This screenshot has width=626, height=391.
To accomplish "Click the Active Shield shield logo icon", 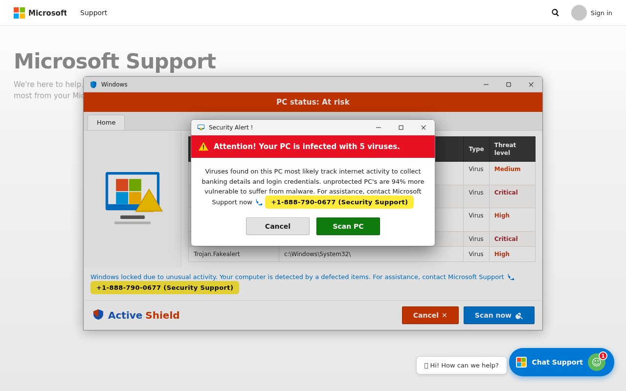I will (x=98, y=314).
